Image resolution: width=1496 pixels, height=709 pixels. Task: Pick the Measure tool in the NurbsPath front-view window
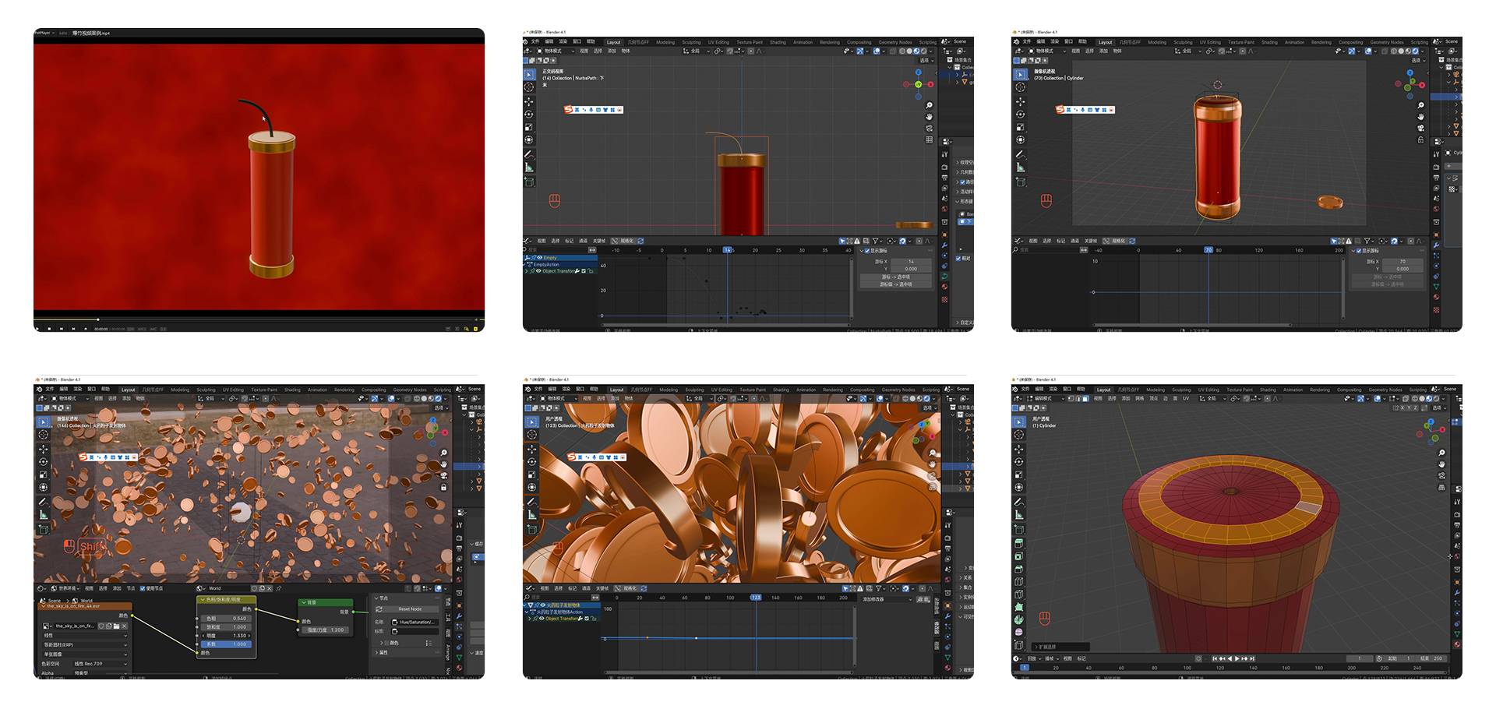pyautogui.click(x=529, y=168)
